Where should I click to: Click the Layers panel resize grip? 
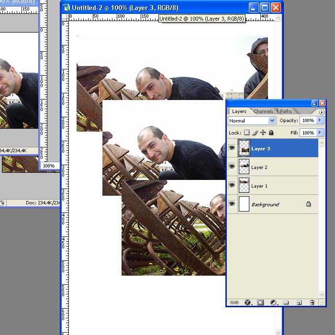(x=323, y=302)
